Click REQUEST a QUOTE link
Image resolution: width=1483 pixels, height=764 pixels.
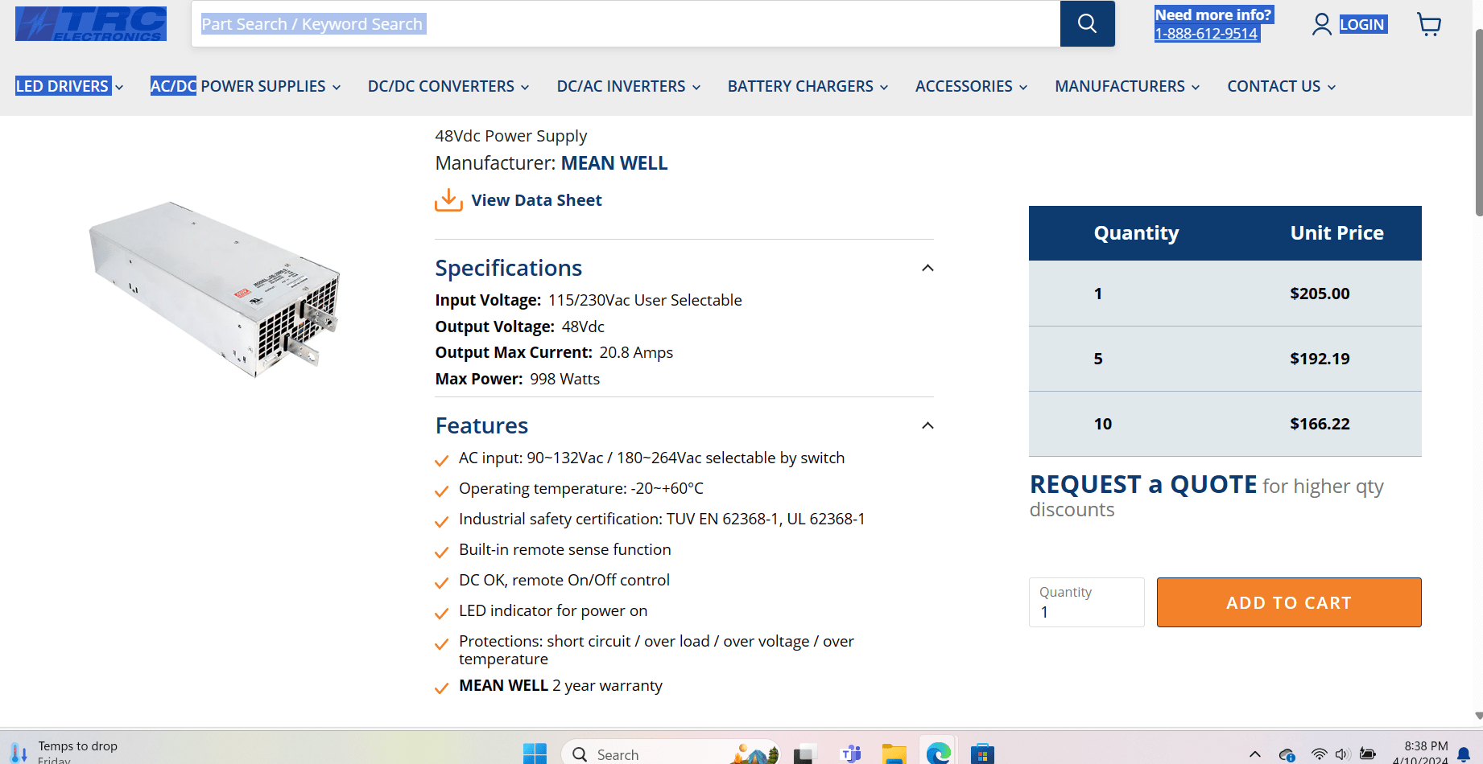tap(1143, 484)
